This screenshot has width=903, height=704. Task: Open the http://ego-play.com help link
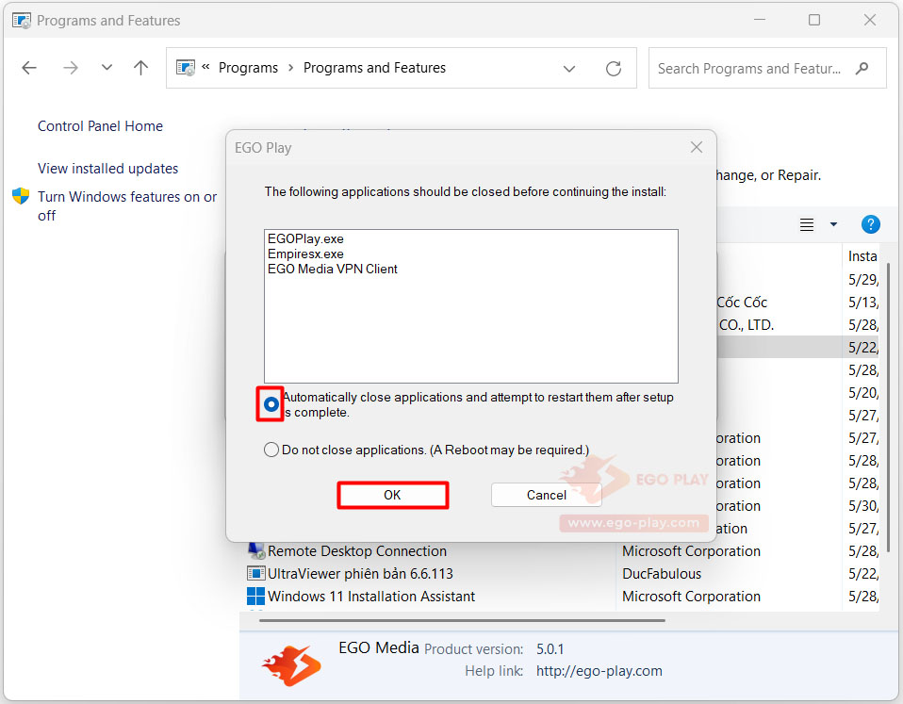(x=599, y=671)
